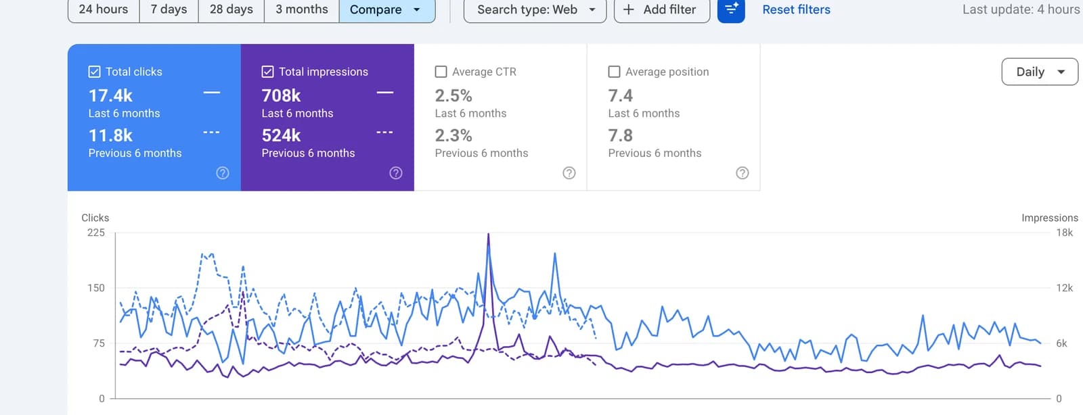
Task: Open help icon on Average CTR card
Action: (569, 173)
